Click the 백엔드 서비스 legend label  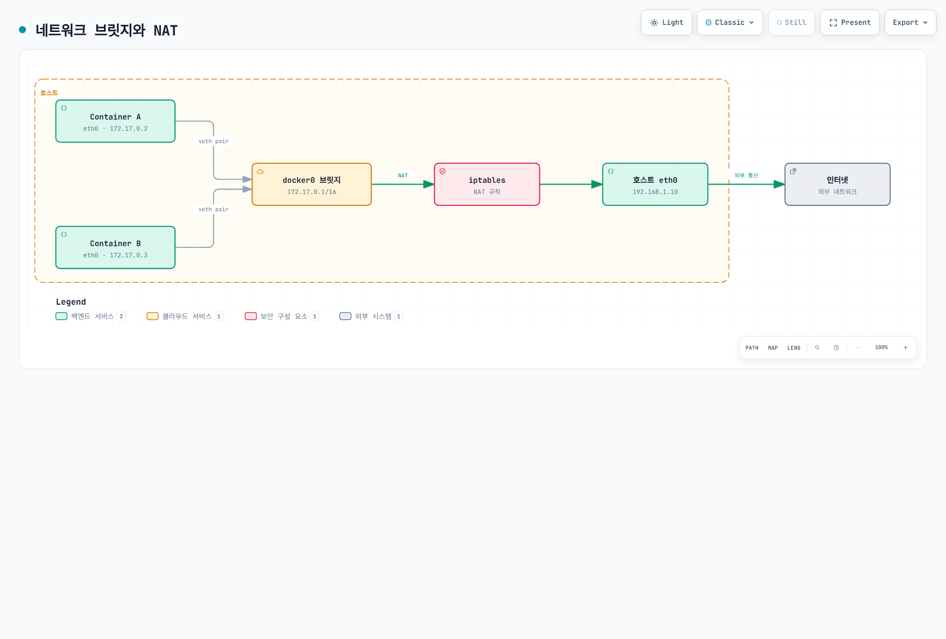92,317
